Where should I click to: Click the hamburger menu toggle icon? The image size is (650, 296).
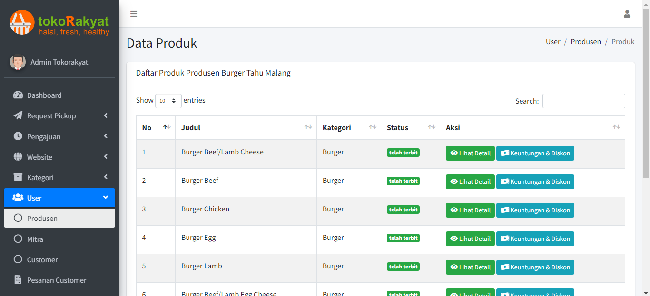point(134,14)
